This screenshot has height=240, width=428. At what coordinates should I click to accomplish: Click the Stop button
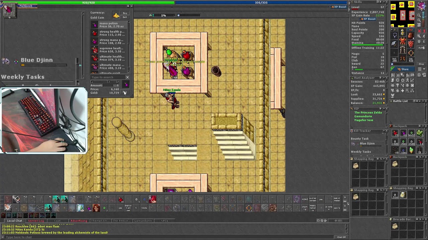click(x=421, y=64)
